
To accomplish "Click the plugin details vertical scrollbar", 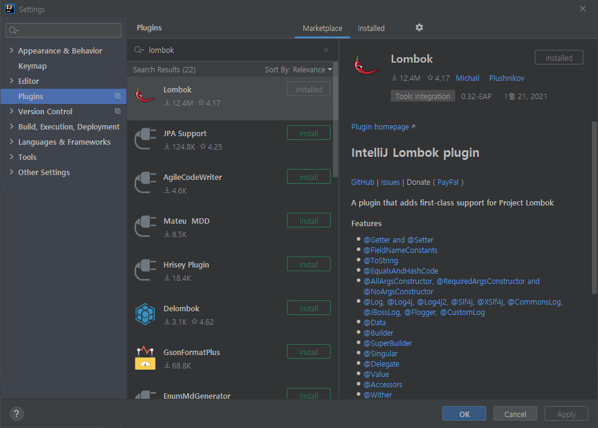I will (594, 207).
